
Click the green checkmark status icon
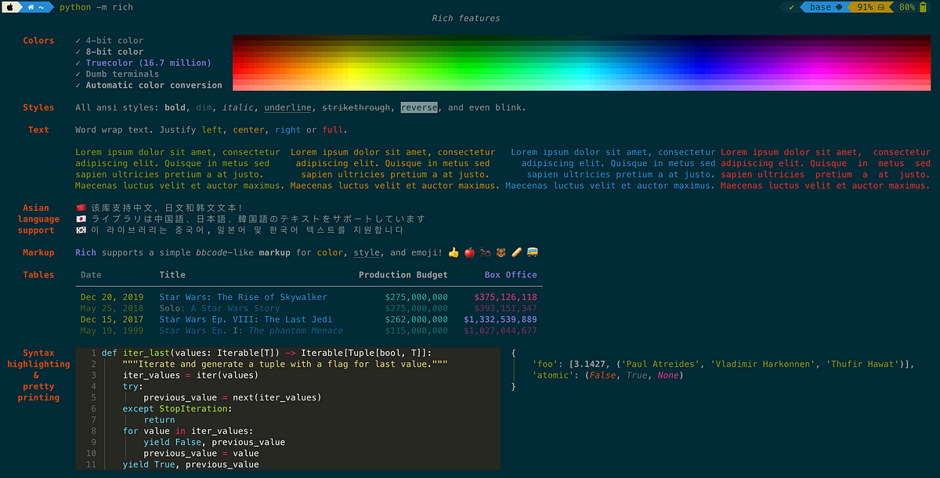(x=791, y=7)
